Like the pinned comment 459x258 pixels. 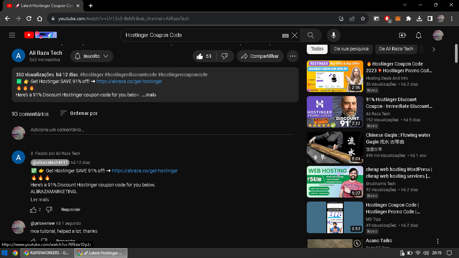click(x=33, y=210)
